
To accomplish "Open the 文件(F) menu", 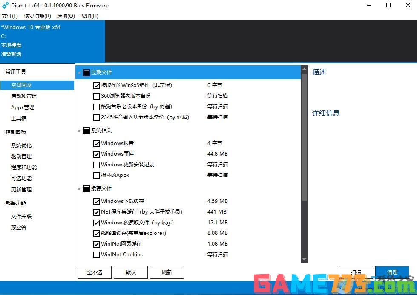I will coord(9,16).
